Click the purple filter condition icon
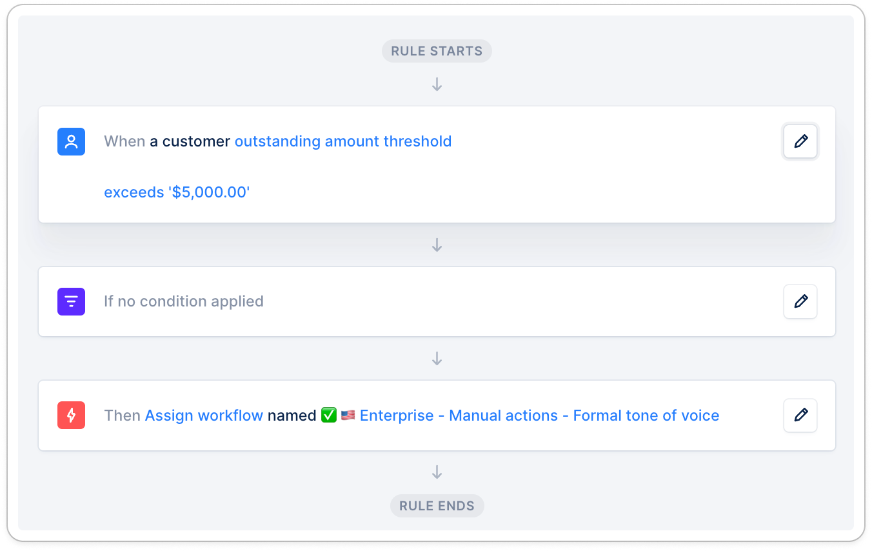 [71, 301]
